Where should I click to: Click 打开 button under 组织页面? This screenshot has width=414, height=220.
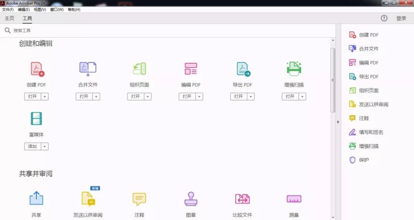tap(135, 96)
